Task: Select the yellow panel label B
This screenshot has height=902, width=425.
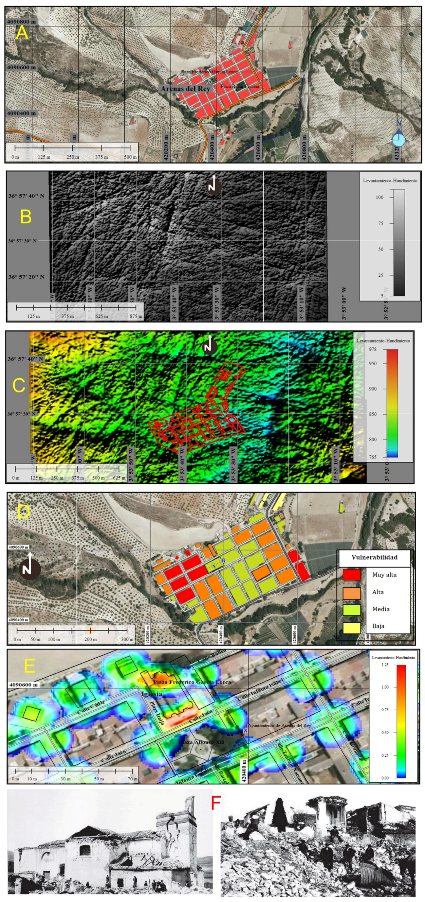Action: point(25,216)
